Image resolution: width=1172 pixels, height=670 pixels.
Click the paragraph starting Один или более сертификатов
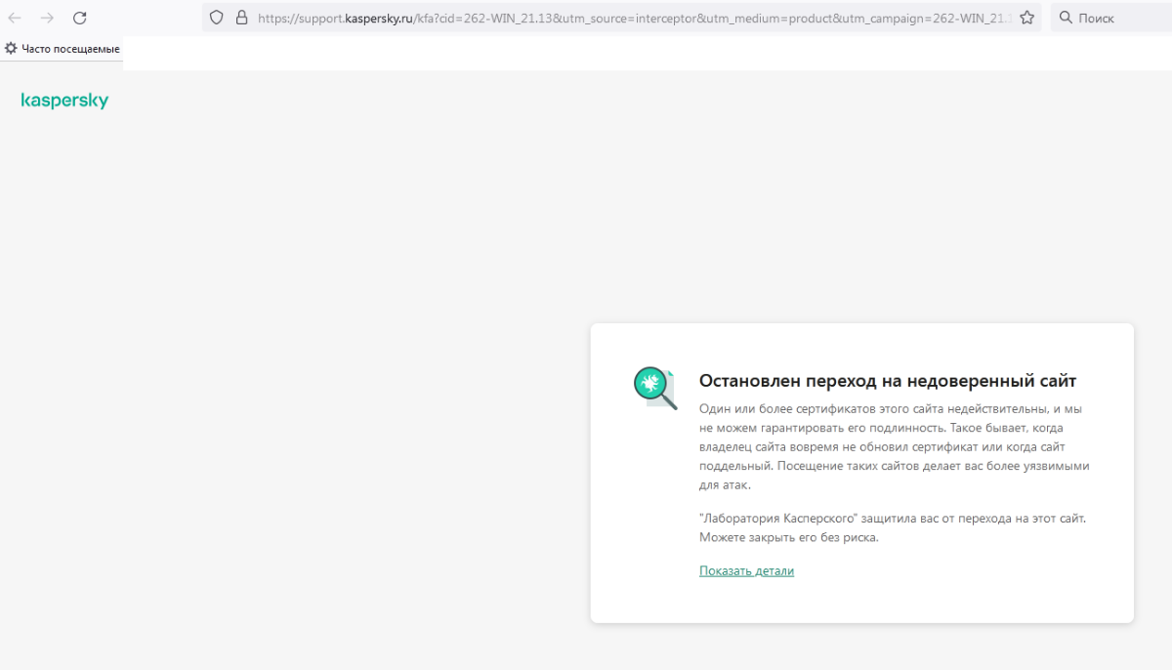[x=894, y=446]
